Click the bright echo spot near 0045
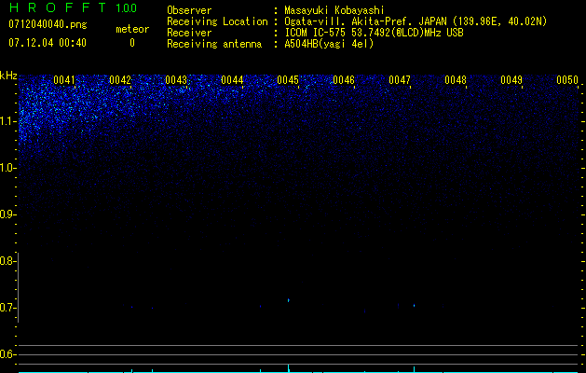This screenshot has height=373, width=586. 288,300
